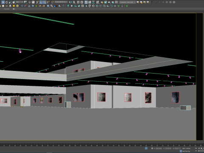Open the Schematic View
204x153 pixels.
[x=93, y=2]
